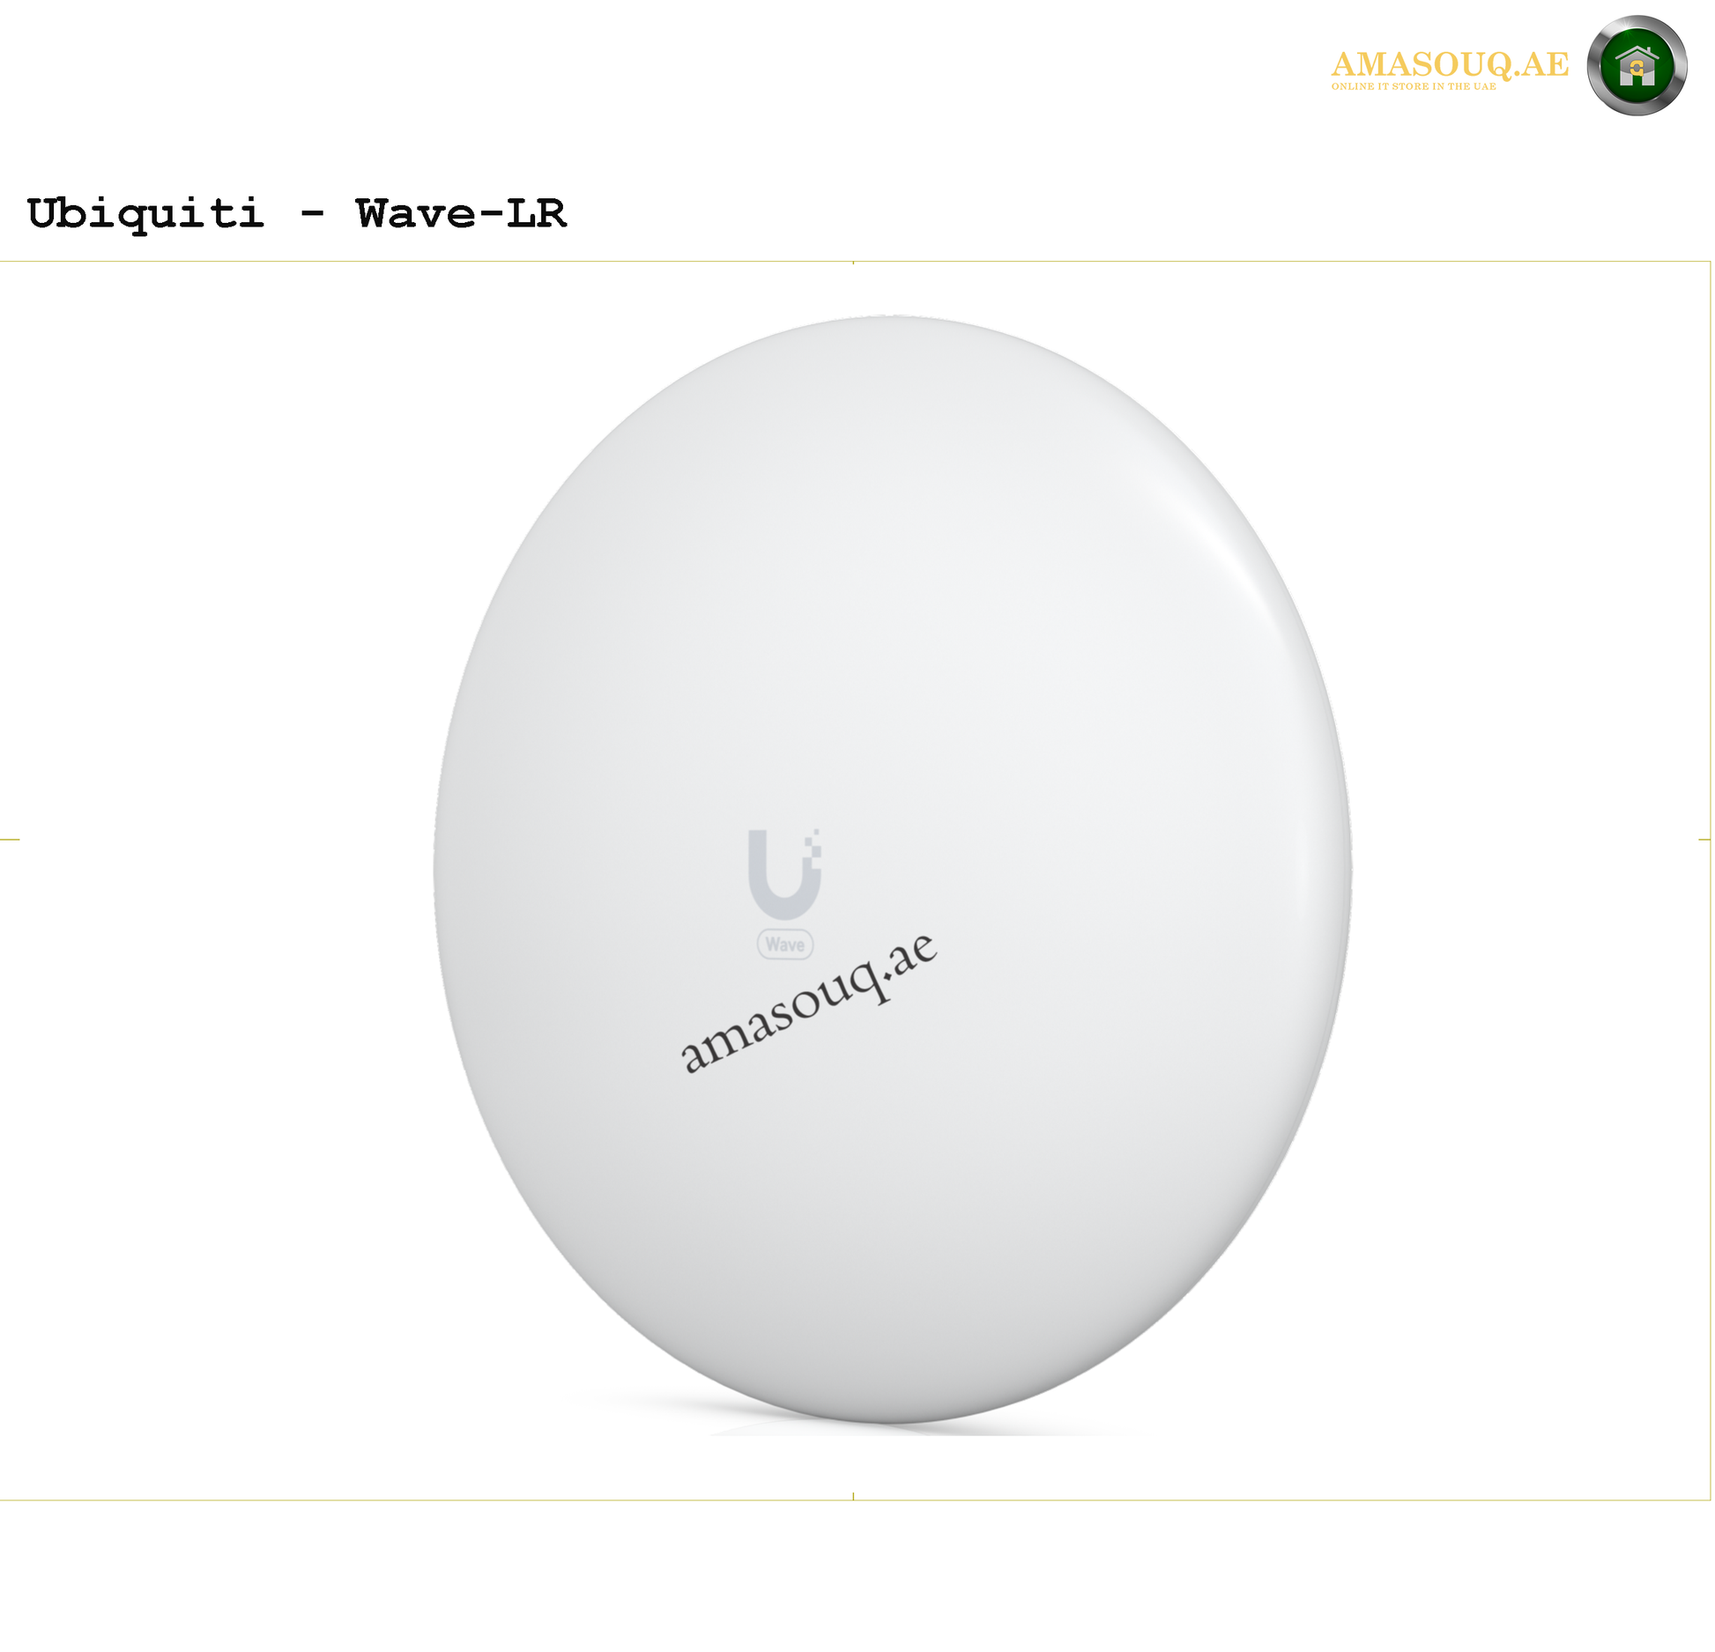Screen dimensions: 1715x1652
Task: Click the right edge crop tick mark
Action: (x=1704, y=840)
